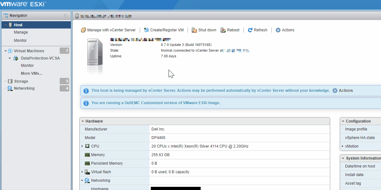
Task: Click the Networking globe icon in Navigator
Action: click(x=10, y=88)
